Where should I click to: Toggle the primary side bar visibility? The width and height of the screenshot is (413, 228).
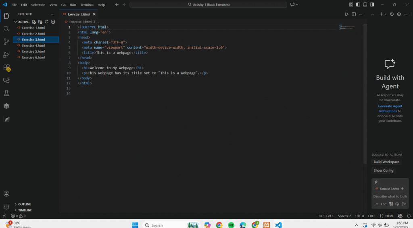click(x=358, y=5)
